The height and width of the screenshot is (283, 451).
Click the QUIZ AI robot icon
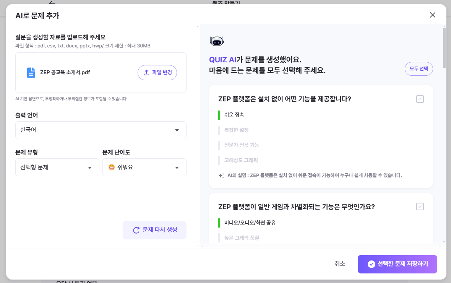pyautogui.click(x=217, y=41)
